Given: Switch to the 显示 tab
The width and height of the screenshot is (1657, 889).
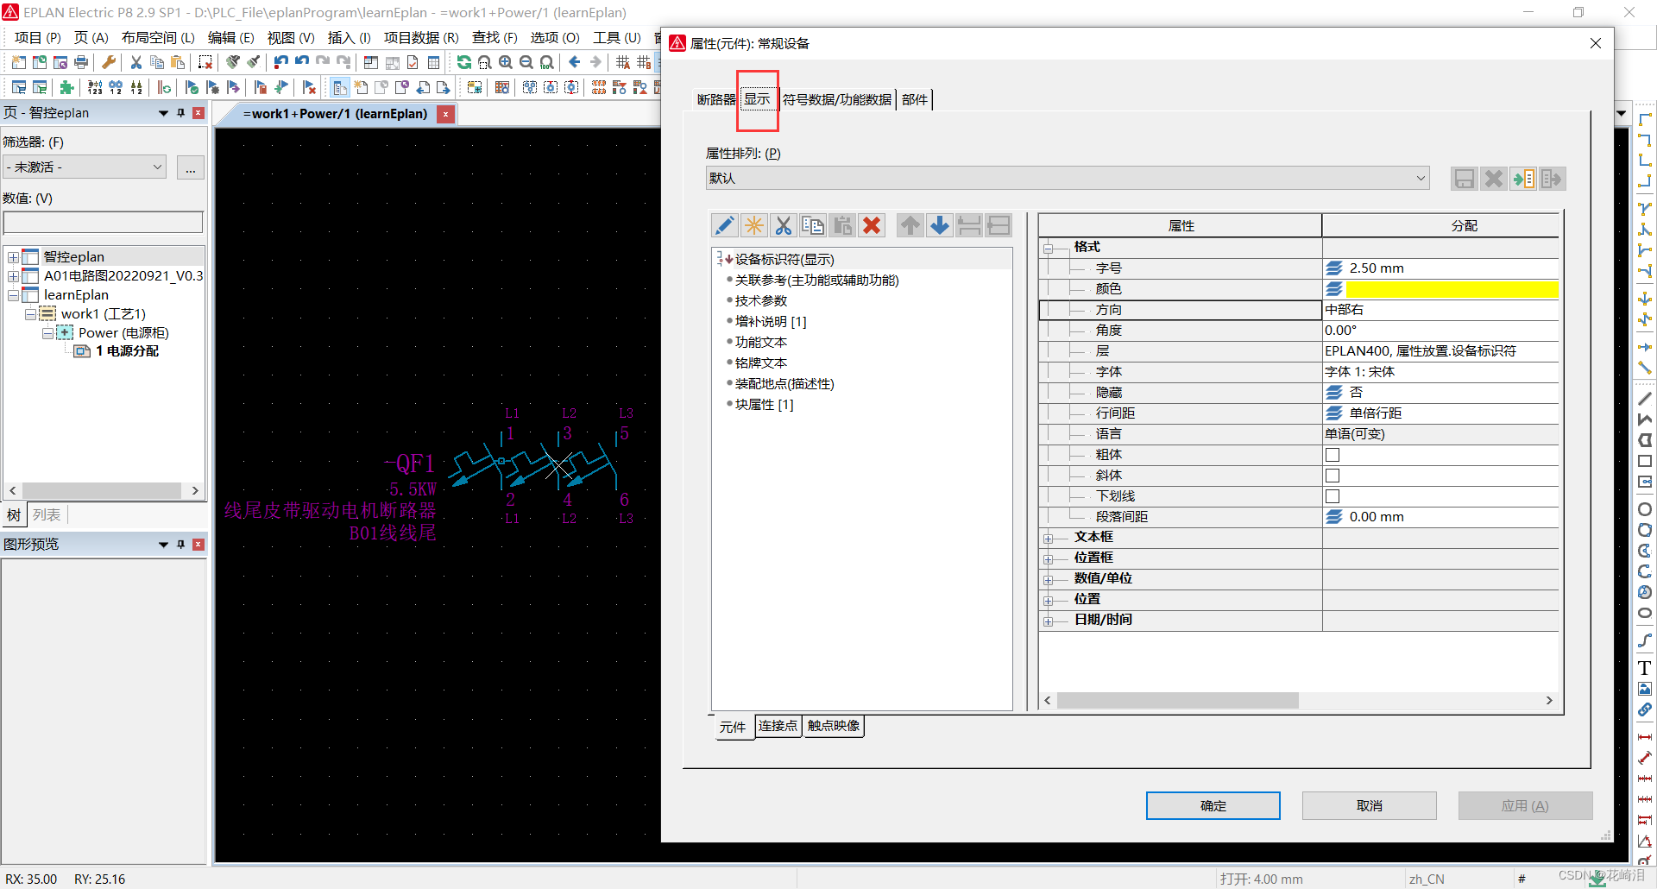Looking at the screenshot, I should click(x=757, y=99).
